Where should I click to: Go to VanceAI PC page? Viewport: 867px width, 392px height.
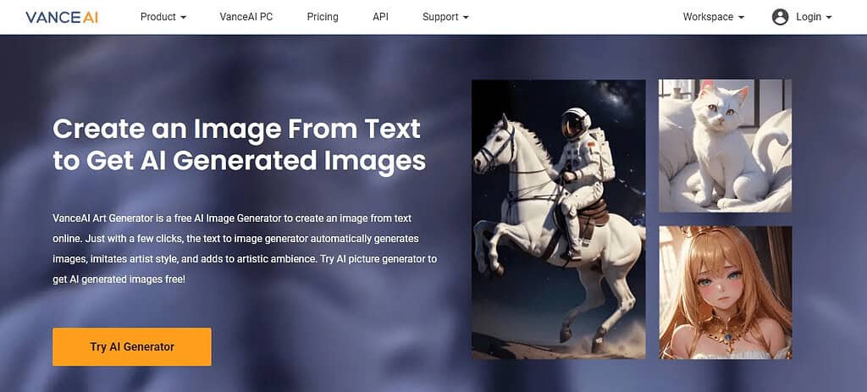coord(246,17)
